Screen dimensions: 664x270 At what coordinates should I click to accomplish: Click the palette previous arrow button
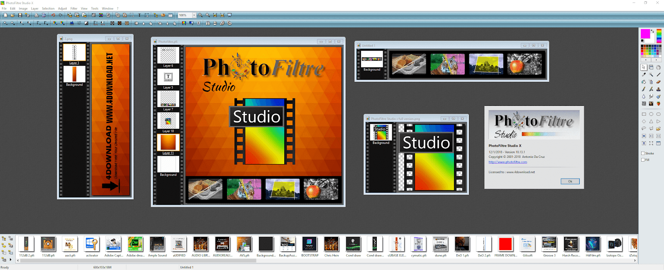[646, 60]
